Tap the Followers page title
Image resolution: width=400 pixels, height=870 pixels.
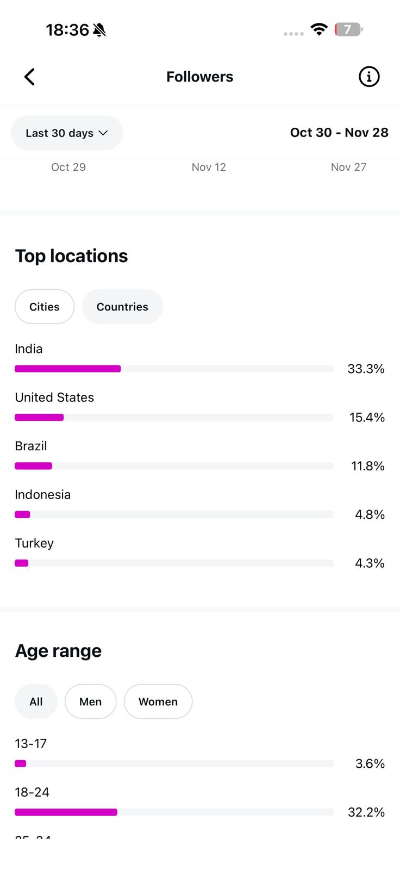pos(199,77)
